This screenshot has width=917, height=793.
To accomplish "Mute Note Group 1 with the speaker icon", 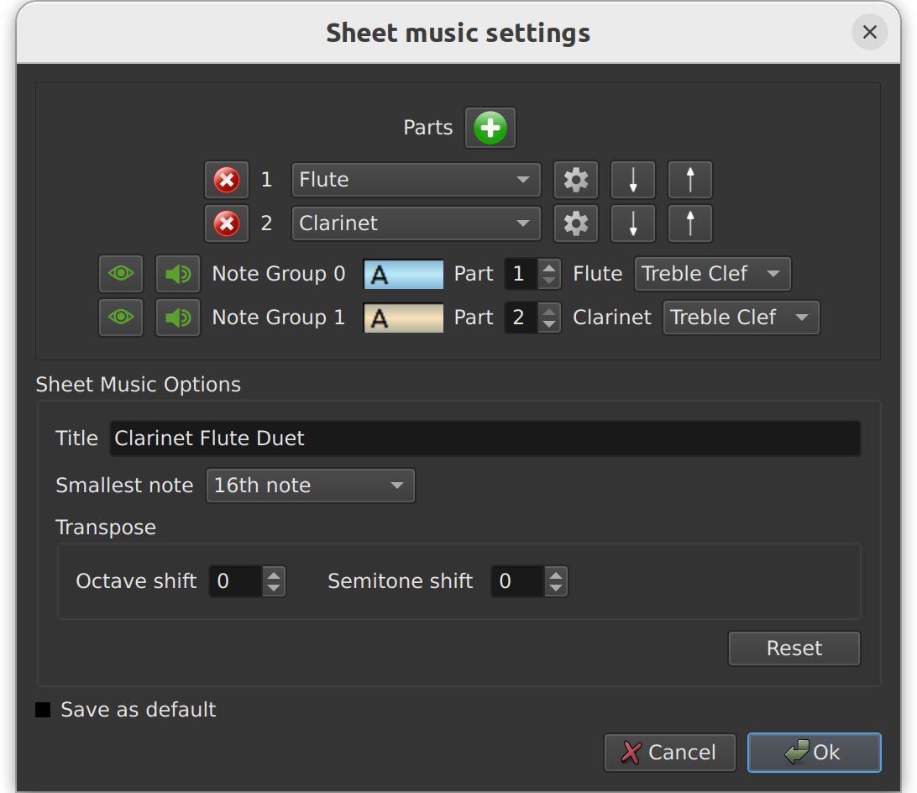I will pyautogui.click(x=177, y=317).
